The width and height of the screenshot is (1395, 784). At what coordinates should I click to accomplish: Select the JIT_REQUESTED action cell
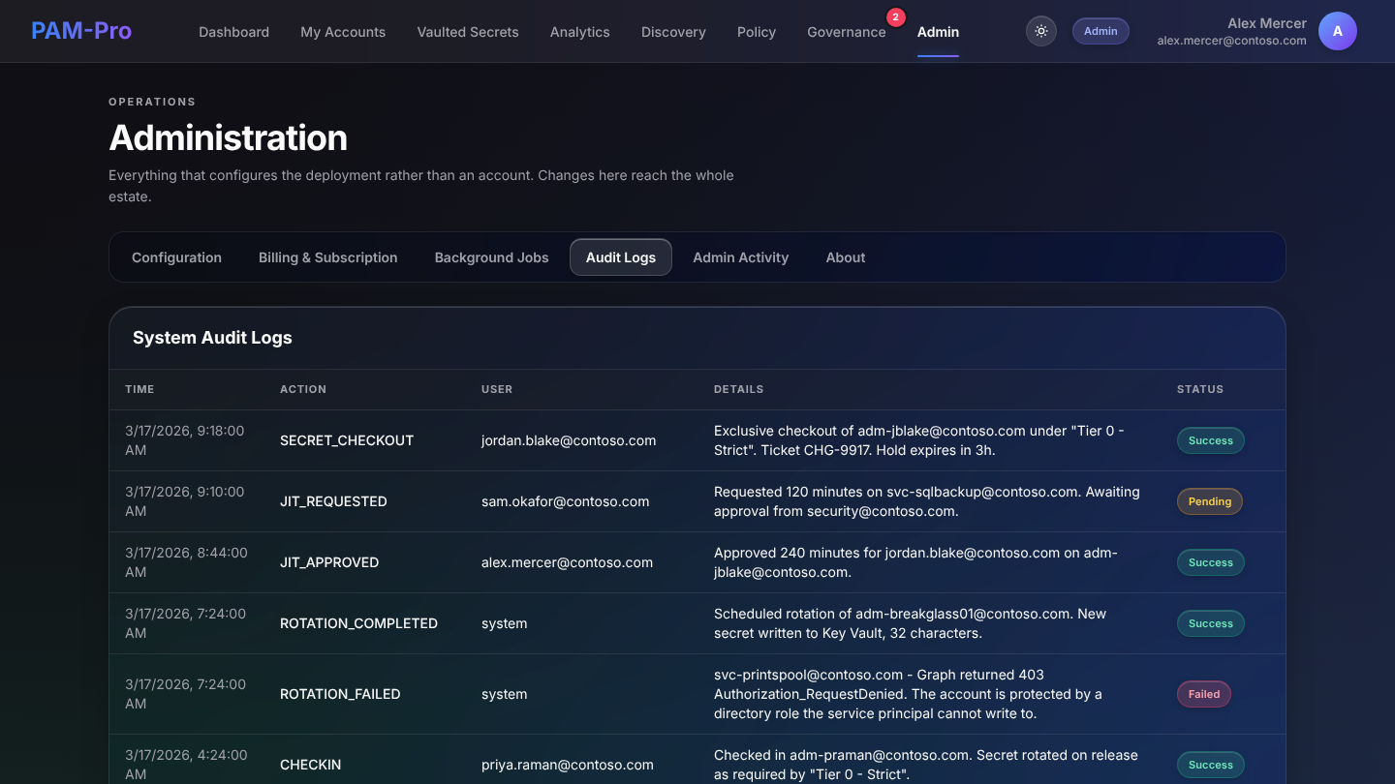coord(333,501)
